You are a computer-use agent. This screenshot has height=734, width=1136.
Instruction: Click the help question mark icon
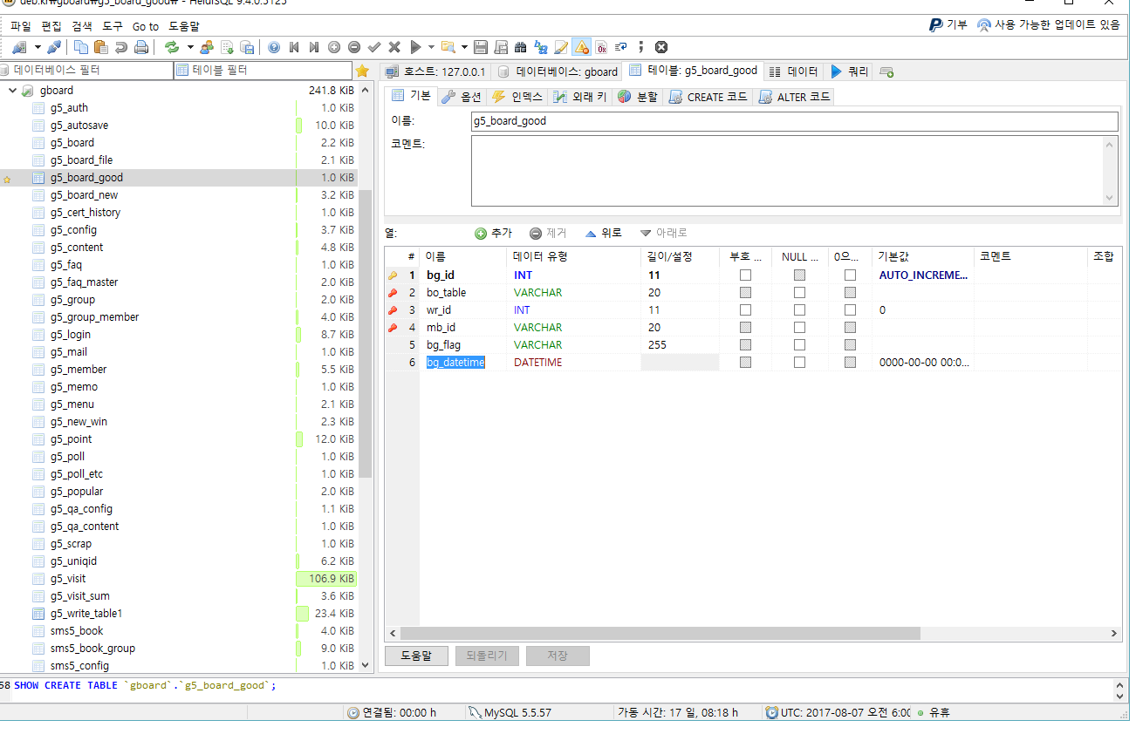click(x=274, y=47)
